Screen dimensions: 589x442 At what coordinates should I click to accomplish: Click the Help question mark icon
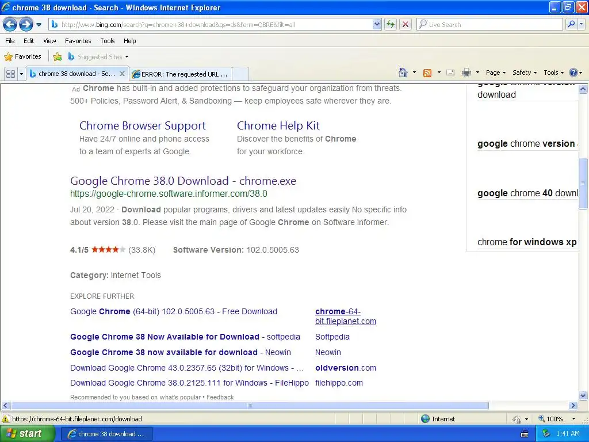[573, 73]
